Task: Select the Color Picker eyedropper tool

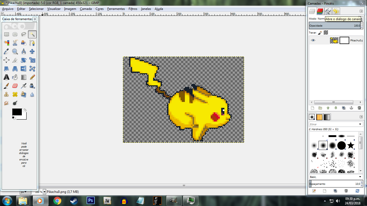Action: tap(6, 51)
